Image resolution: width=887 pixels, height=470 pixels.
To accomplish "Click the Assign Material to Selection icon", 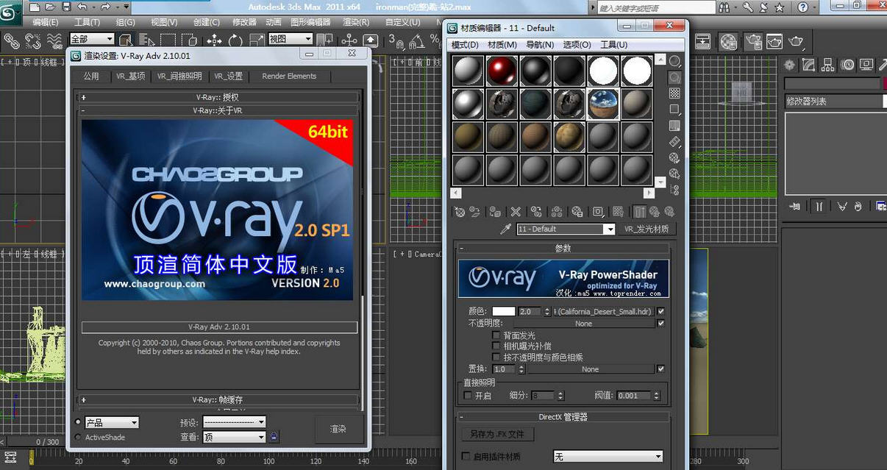I will click(x=495, y=212).
